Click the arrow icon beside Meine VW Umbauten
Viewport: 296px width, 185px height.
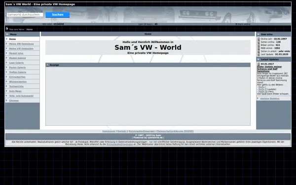(6, 48)
